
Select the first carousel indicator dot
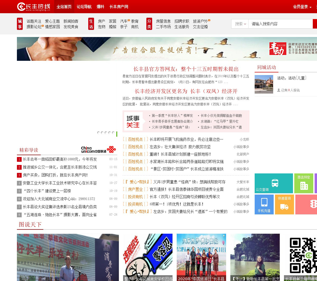[99, 133]
